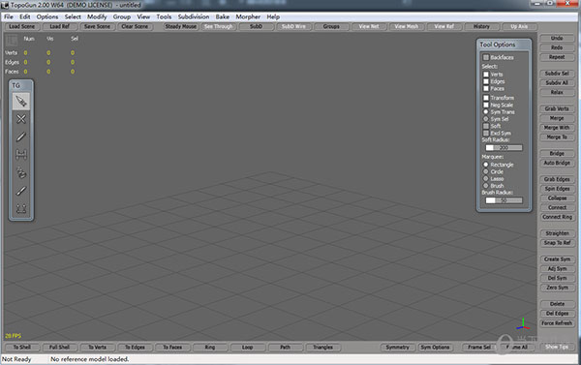Click the Frame Sel button
This screenshot has height=365, width=581.
click(479, 348)
